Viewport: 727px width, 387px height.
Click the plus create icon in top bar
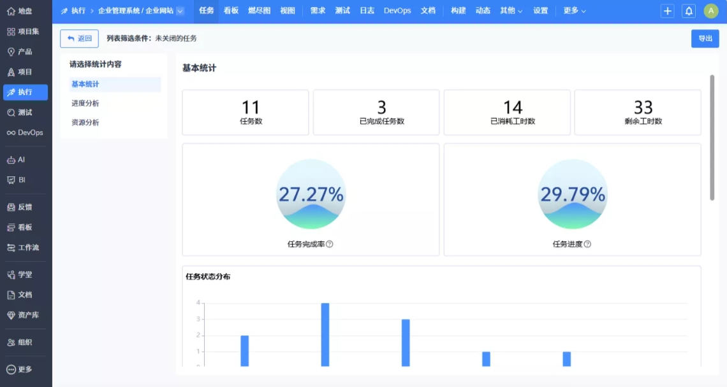[667, 11]
